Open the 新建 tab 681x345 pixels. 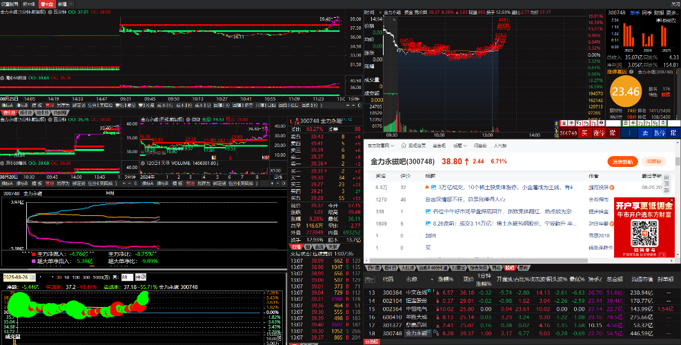(x=63, y=4)
